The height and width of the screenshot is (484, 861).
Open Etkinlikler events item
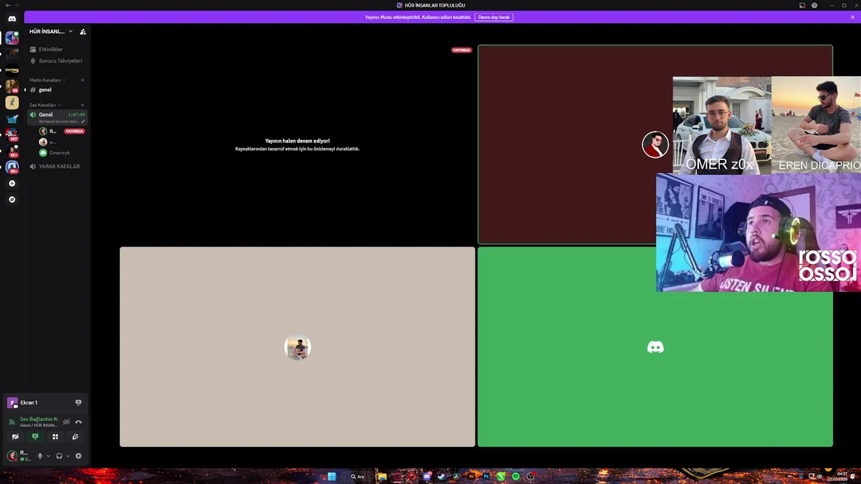coord(50,49)
